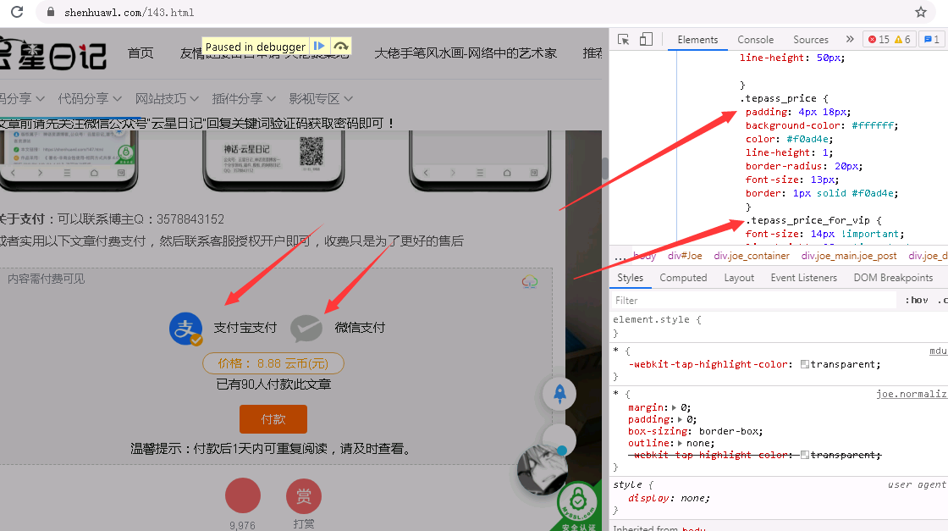Show more DevTools tabs with the chevron

[x=849, y=40]
